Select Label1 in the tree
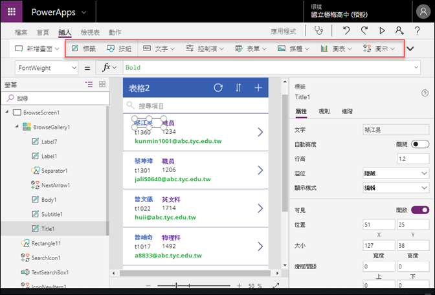This screenshot has height=295, width=435. click(x=49, y=156)
